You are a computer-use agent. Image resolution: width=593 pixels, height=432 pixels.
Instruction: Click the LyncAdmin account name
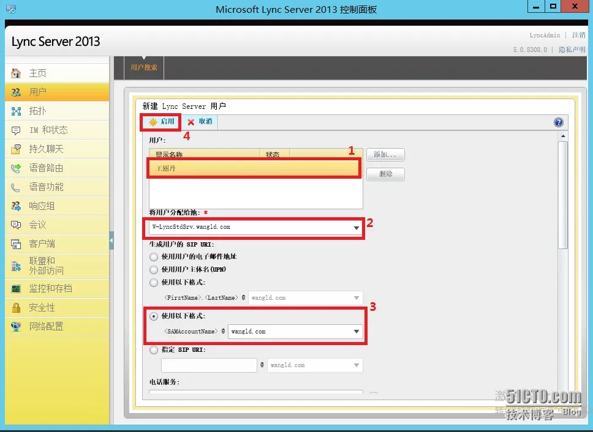pos(545,35)
